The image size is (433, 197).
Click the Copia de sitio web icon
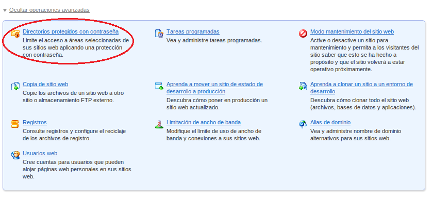[x=15, y=86]
